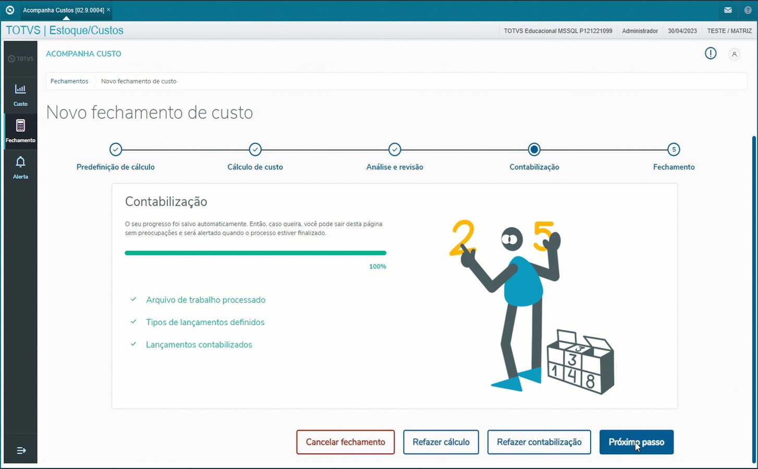758x469 pixels.
Task: Open the user profile avatar icon
Action: (x=734, y=54)
